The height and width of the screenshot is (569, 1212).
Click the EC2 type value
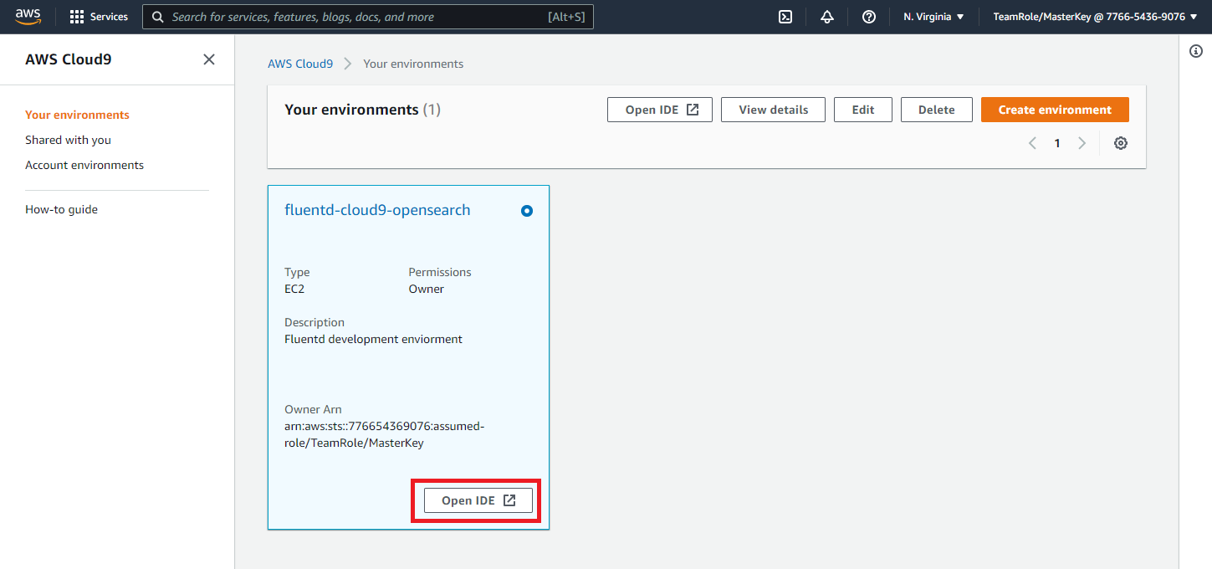tap(294, 289)
